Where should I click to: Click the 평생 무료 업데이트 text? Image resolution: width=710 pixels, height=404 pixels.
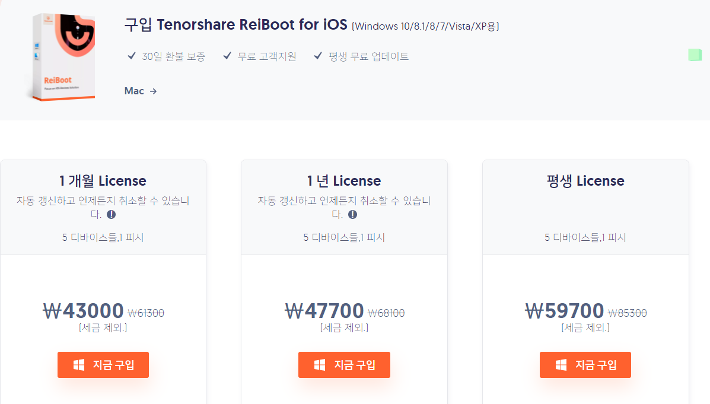pyautogui.click(x=368, y=56)
